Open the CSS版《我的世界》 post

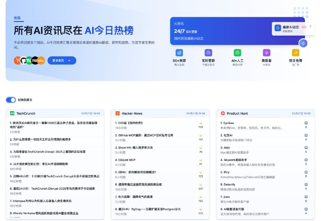[129, 123]
